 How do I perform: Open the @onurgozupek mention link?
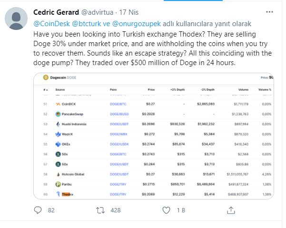pos(137,24)
